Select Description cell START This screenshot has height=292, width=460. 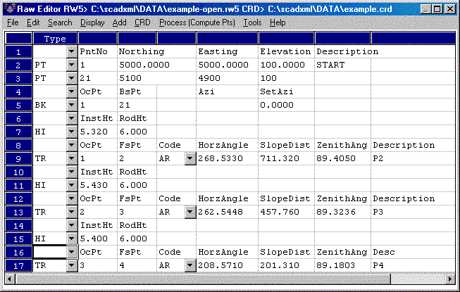pyautogui.click(x=342, y=65)
